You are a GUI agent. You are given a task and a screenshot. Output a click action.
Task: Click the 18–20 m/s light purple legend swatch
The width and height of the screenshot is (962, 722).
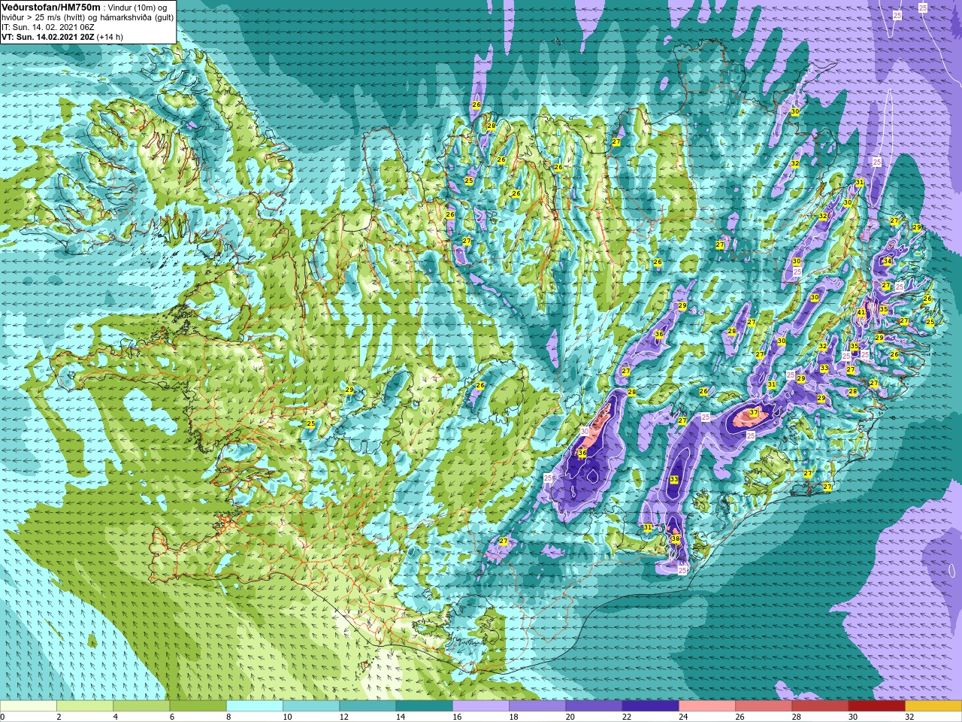[537, 706]
